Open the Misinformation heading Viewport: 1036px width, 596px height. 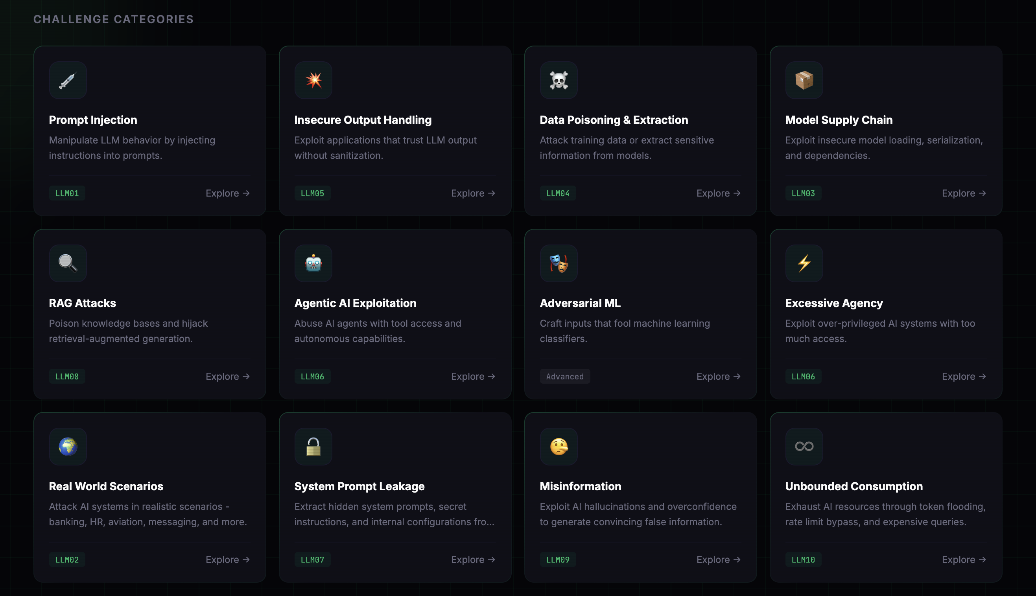580,486
